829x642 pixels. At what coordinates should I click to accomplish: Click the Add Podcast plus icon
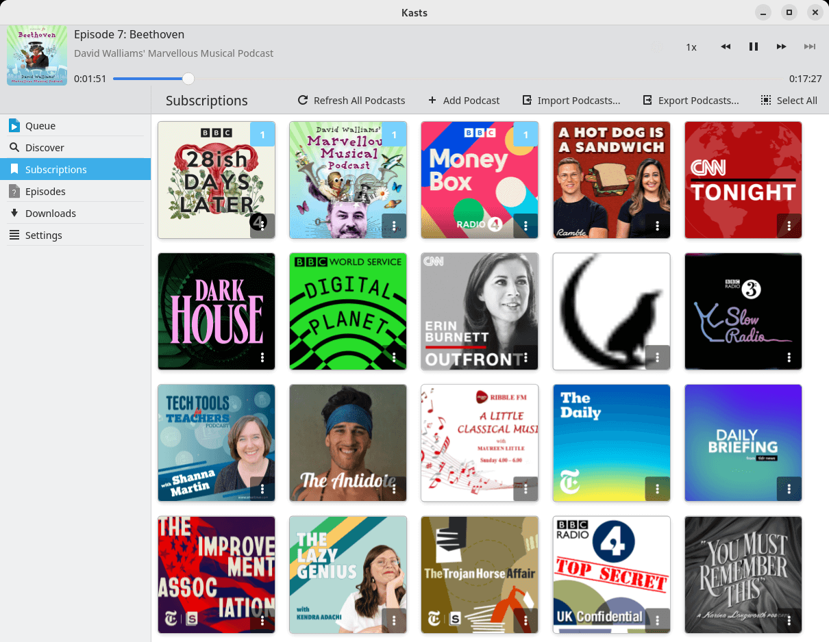432,100
